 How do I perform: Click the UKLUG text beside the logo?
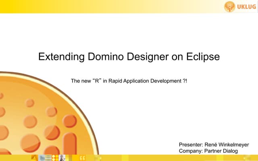tap(246, 6)
